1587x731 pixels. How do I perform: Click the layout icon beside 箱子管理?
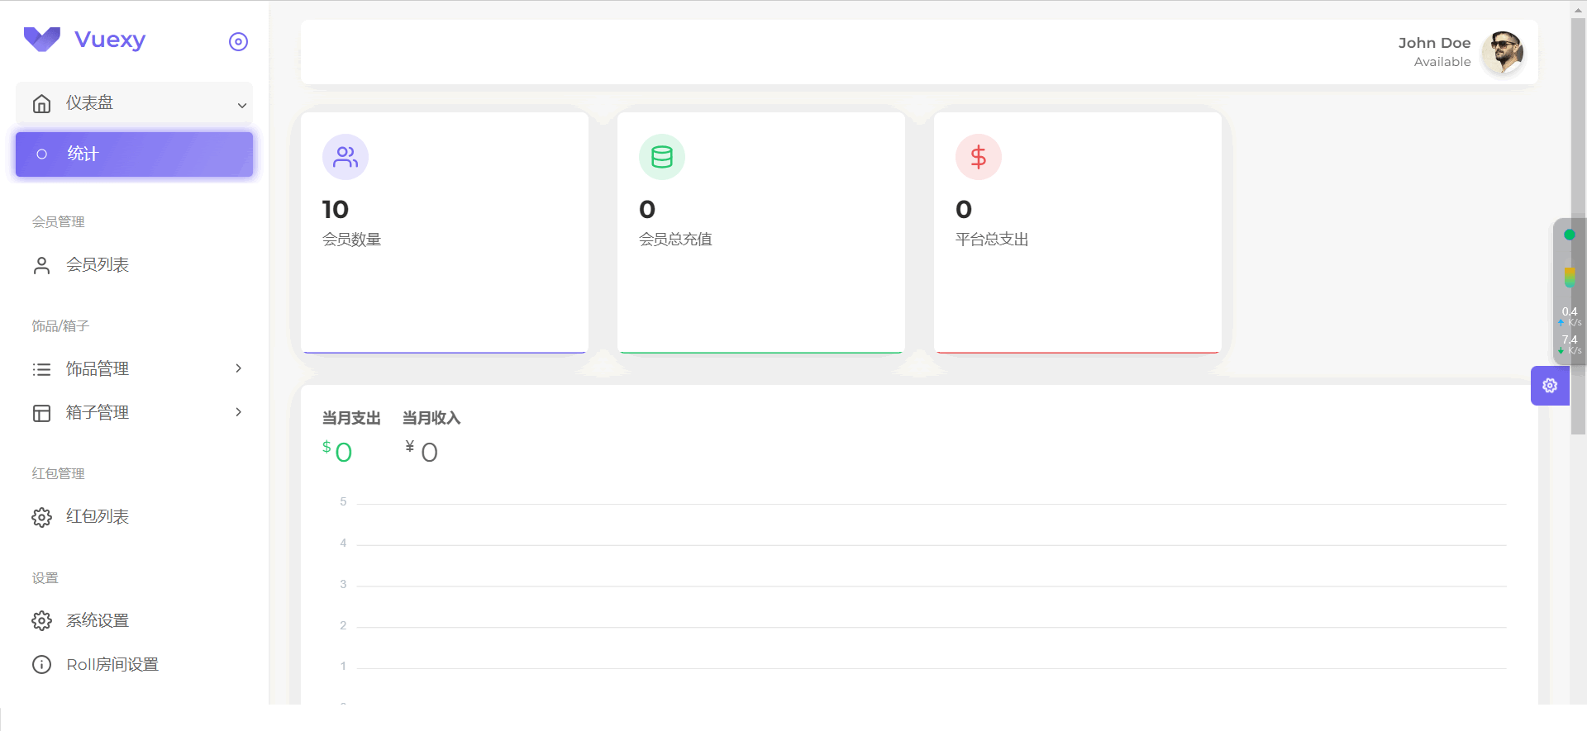(x=41, y=413)
